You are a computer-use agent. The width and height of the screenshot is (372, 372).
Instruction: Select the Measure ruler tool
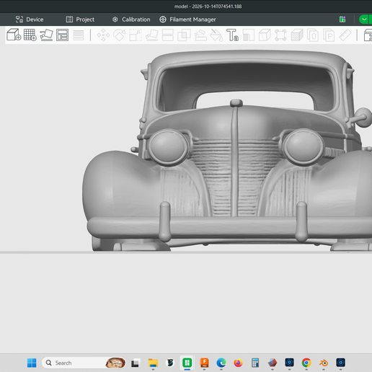point(345,35)
